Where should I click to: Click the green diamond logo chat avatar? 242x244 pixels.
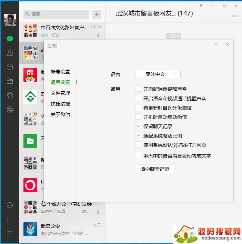(30, 97)
